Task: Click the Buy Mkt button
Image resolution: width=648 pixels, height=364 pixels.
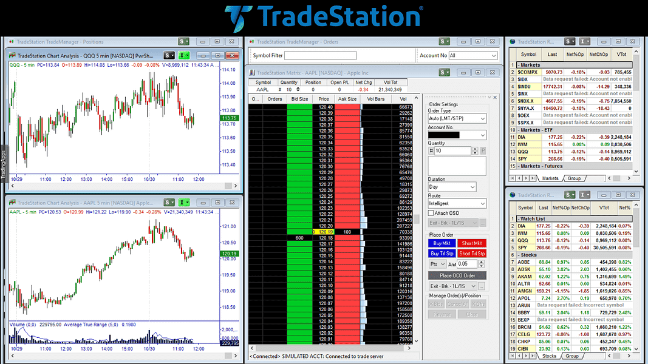Action: (x=442, y=243)
